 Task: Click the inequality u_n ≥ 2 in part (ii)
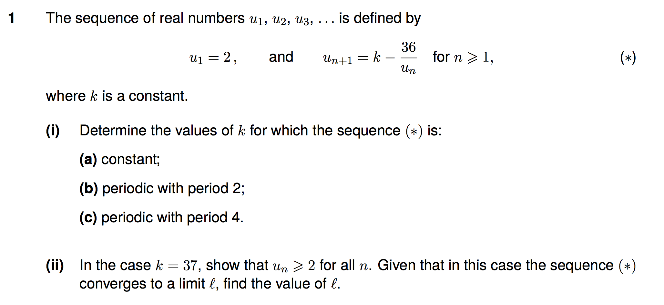click(293, 266)
